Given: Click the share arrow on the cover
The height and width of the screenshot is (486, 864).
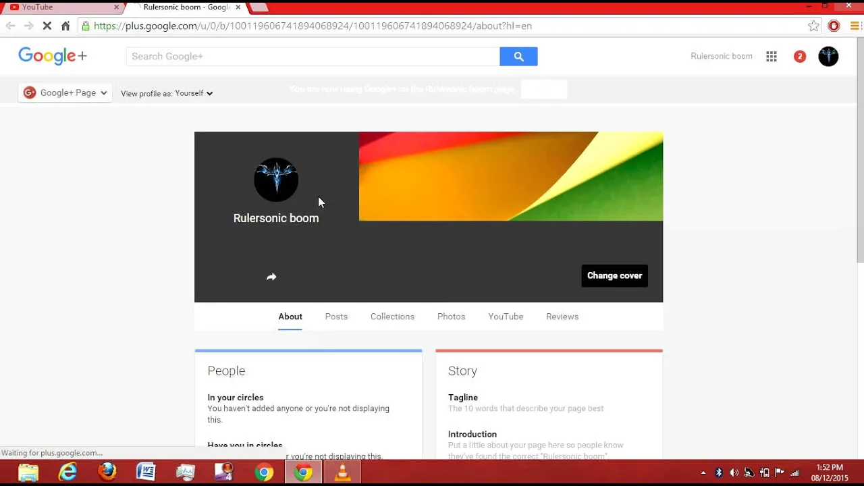Looking at the screenshot, I should [x=271, y=277].
